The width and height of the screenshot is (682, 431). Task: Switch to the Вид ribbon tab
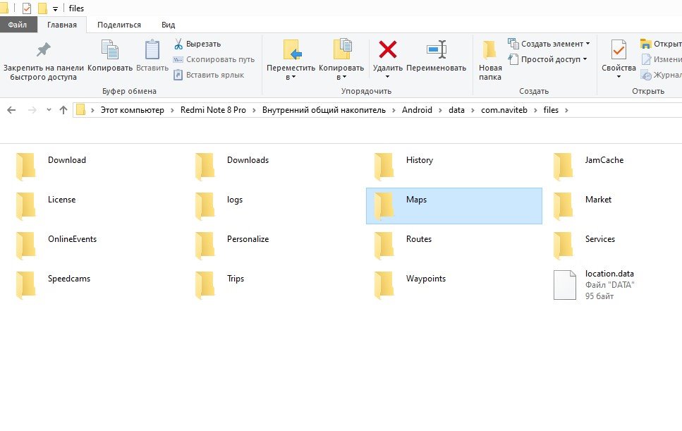[168, 25]
